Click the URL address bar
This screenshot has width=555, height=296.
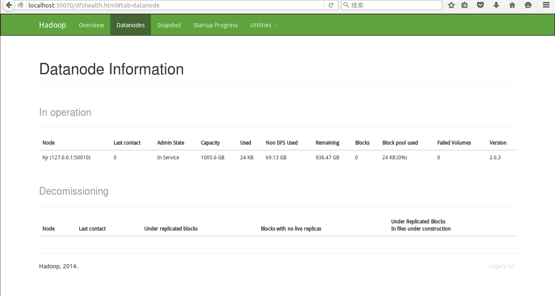(176, 5)
